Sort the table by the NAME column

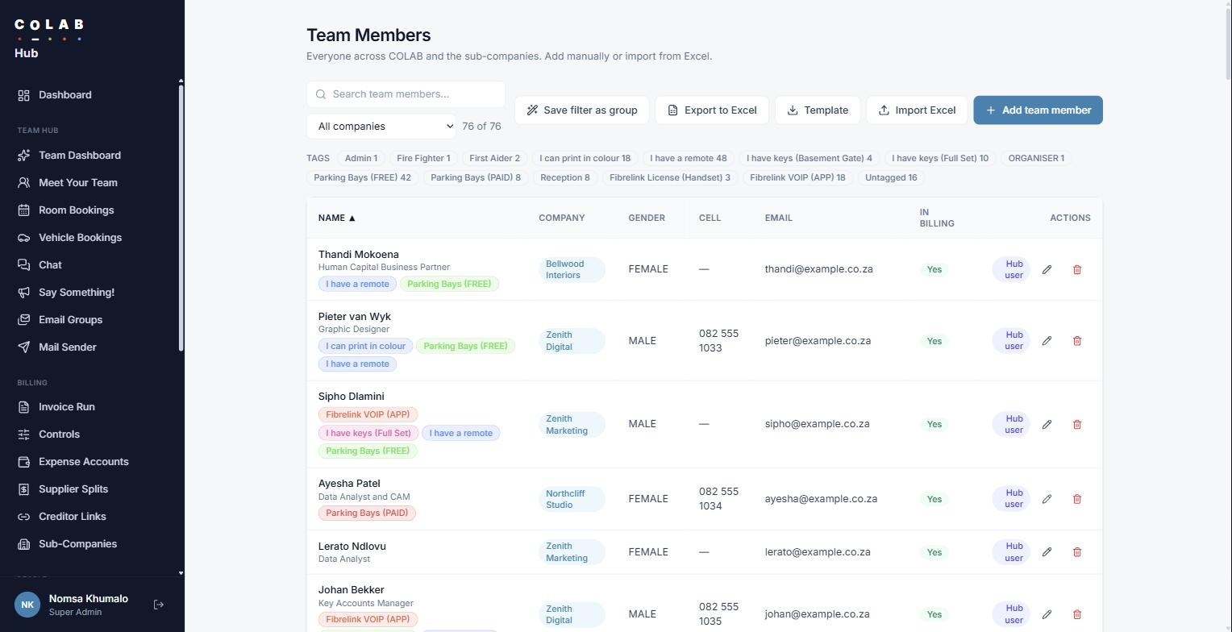tap(337, 218)
